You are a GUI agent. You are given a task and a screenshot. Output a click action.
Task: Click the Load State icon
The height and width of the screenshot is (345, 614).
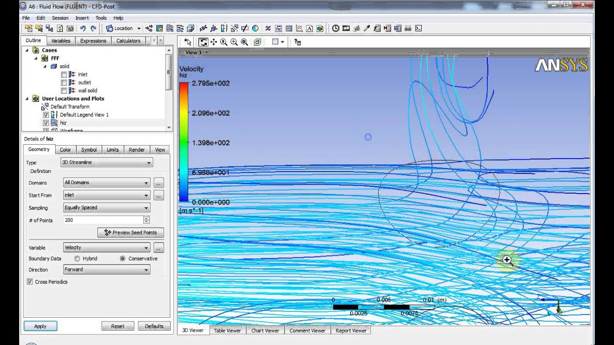click(39, 28)
